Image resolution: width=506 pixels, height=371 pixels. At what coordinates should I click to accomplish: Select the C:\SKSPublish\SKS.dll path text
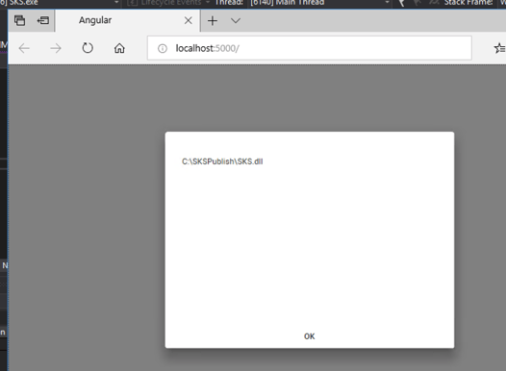click(x=222, y=161)
